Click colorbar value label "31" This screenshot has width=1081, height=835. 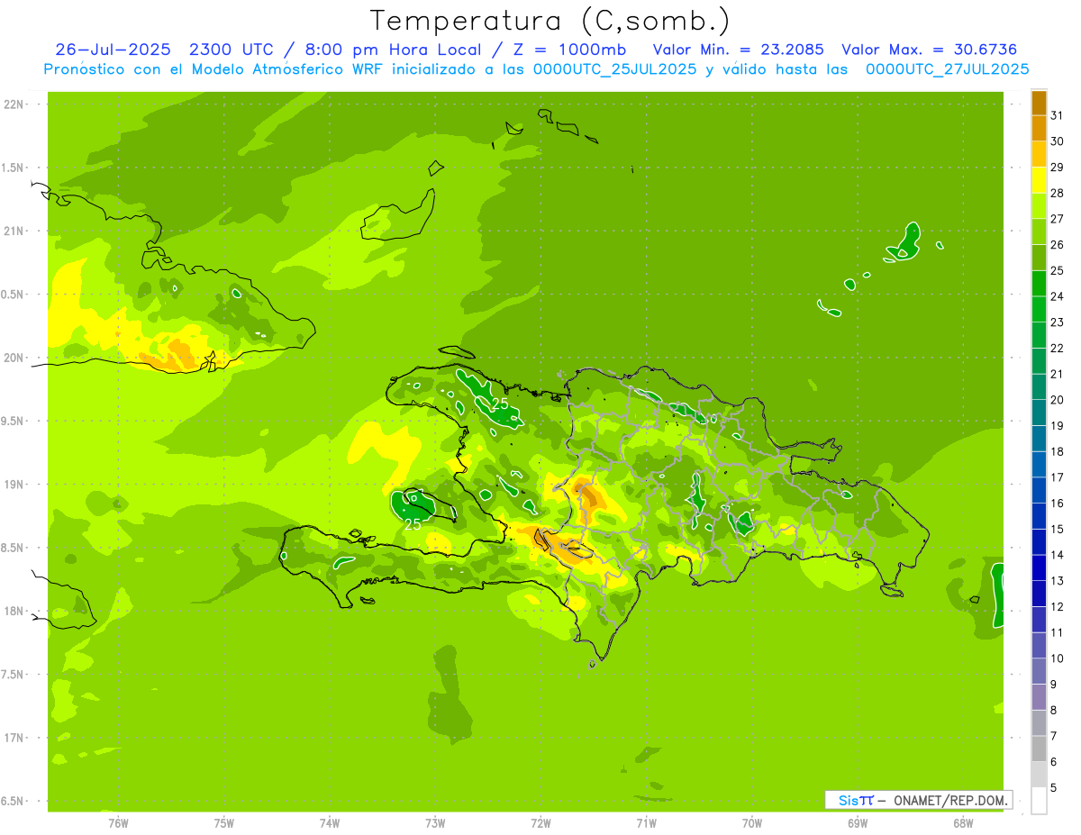(1058, 114)
